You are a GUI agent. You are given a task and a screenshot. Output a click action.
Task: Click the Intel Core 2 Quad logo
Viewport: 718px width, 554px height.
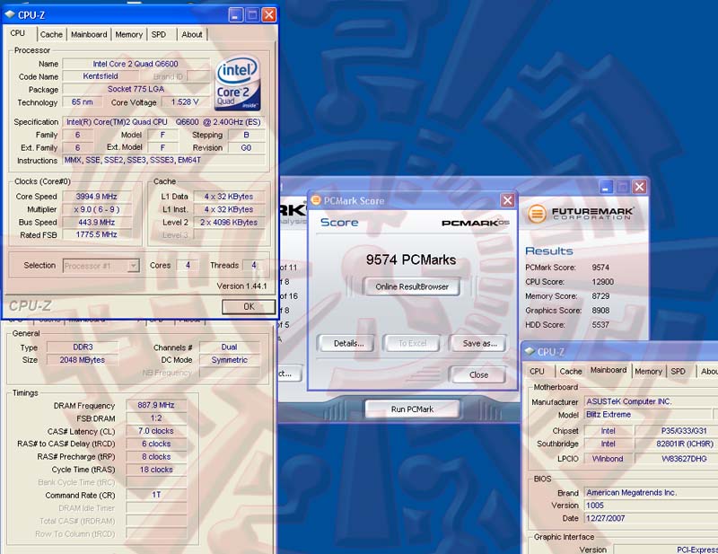(238, 83)
